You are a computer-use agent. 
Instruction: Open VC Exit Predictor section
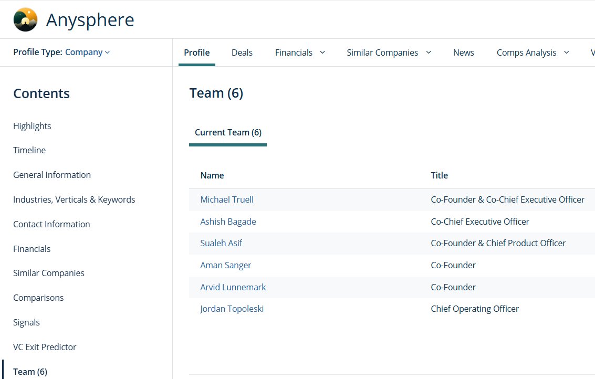tap(45, 347)
